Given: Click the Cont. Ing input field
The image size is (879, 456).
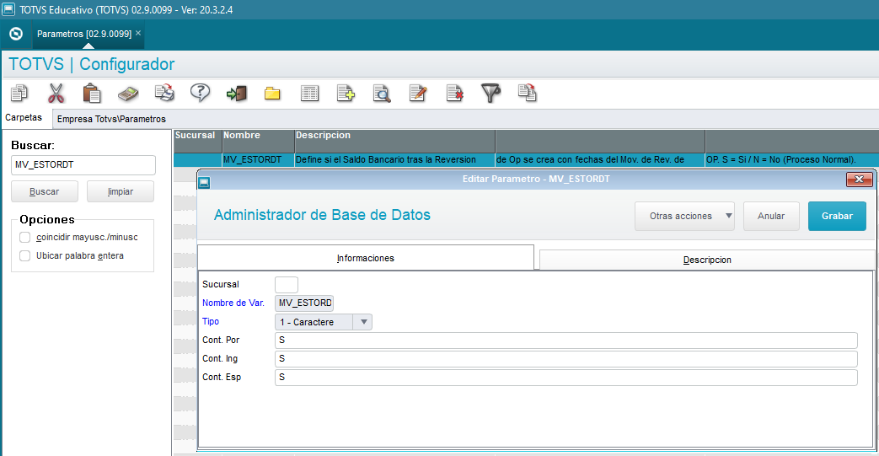Looking at the screenshot, I should click(x=566, y=358).
